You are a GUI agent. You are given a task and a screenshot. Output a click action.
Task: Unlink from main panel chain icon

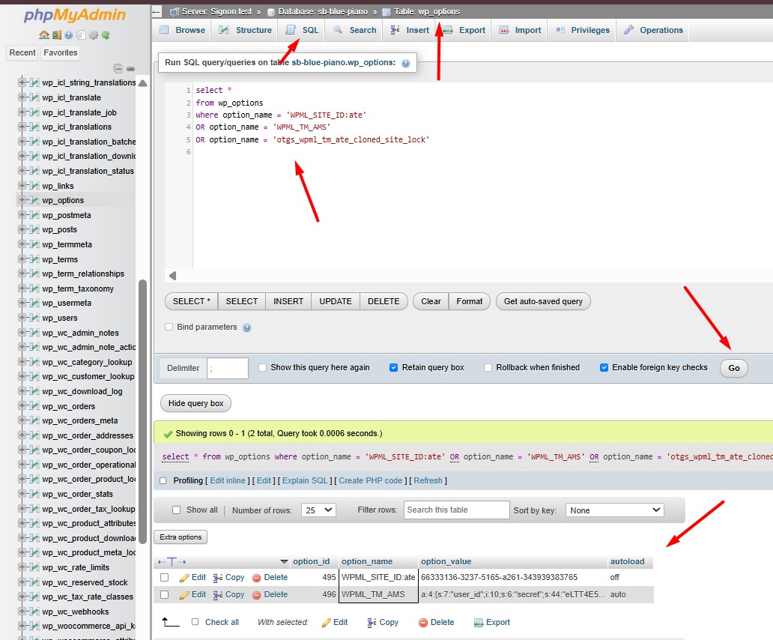pyautogui.click(x=130, y=68)
